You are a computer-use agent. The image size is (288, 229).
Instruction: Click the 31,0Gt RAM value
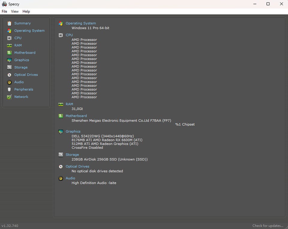[77, 109]
